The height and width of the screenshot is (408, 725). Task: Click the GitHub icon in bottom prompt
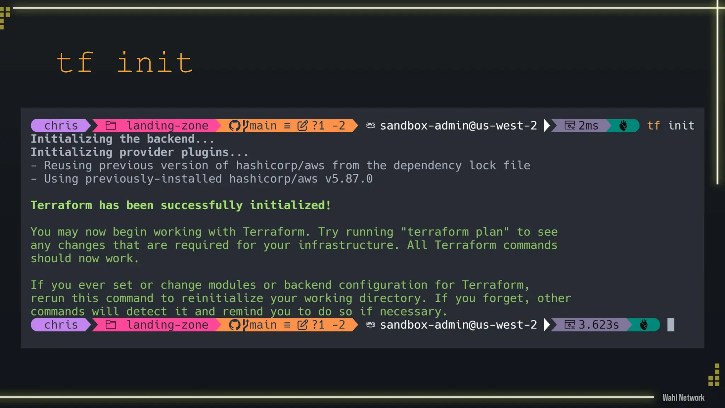pos(234,324)
